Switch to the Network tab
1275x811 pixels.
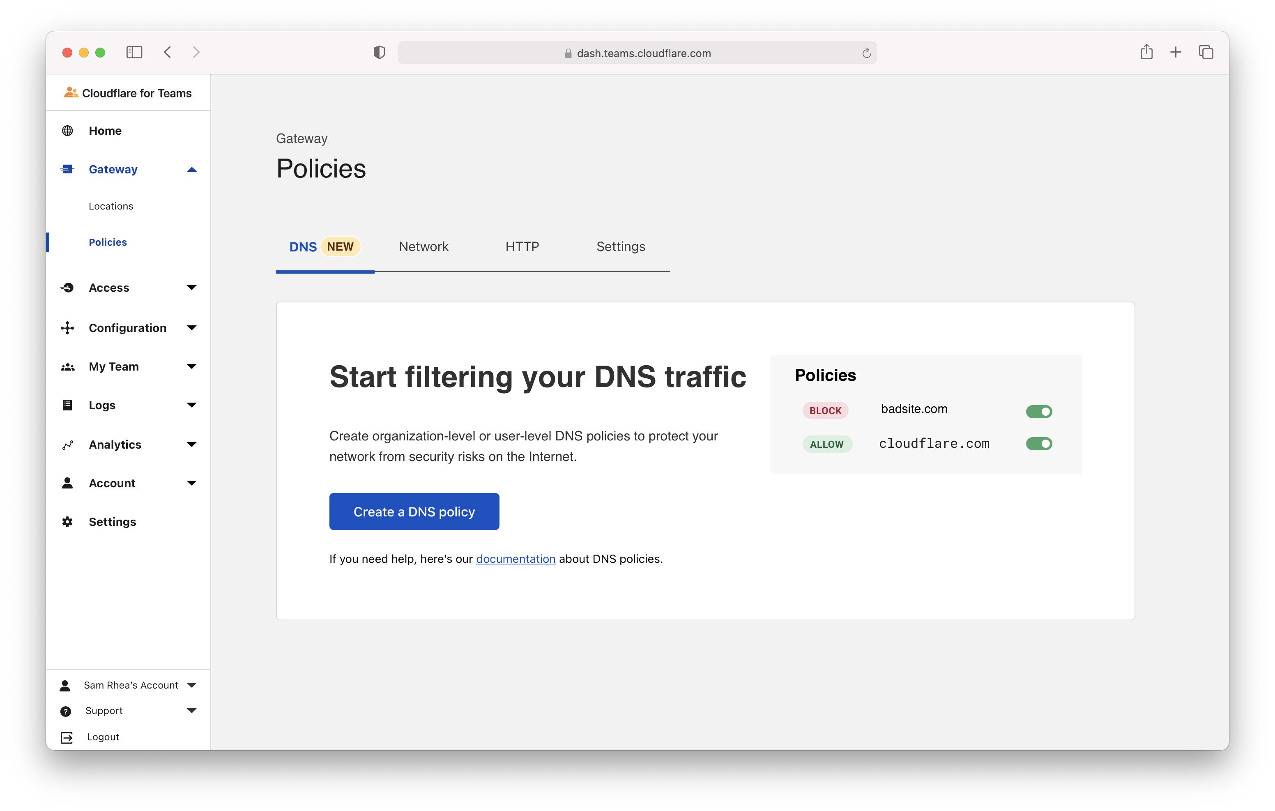pyautogui.click(x=423, y=247)
